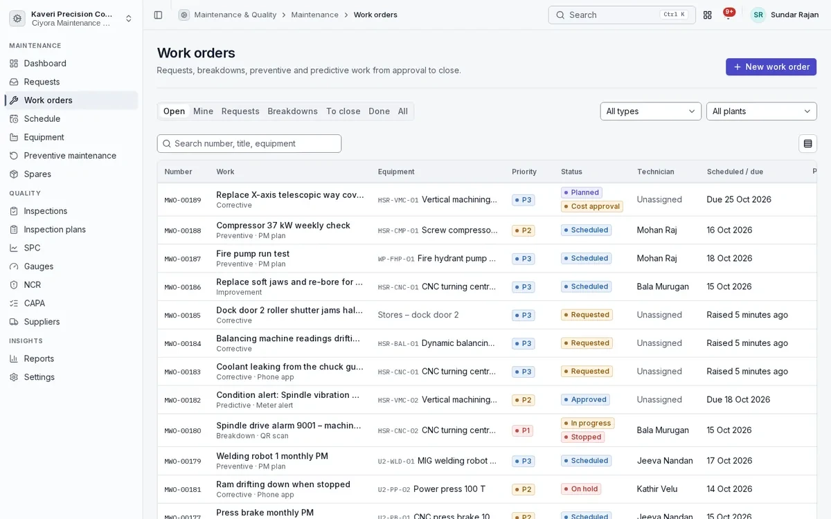Click the CAPA checklist icon
The height and width of the screenshot is (519, 831).
[14, 303]
